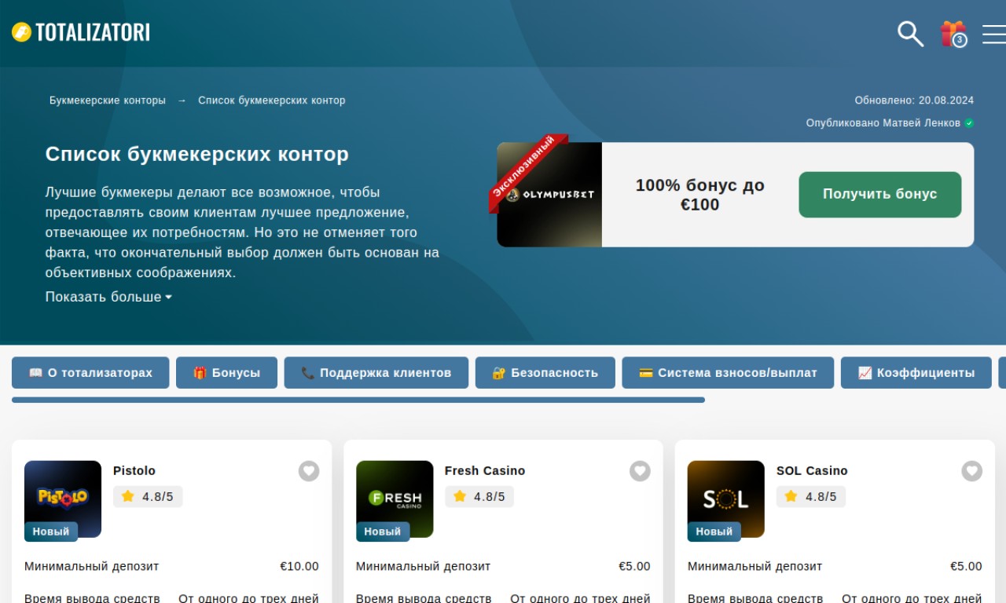The image size is (1006, 603).
Task: Click the verified checkmark beside Матвей Ленков
Action: pos(969,123)
